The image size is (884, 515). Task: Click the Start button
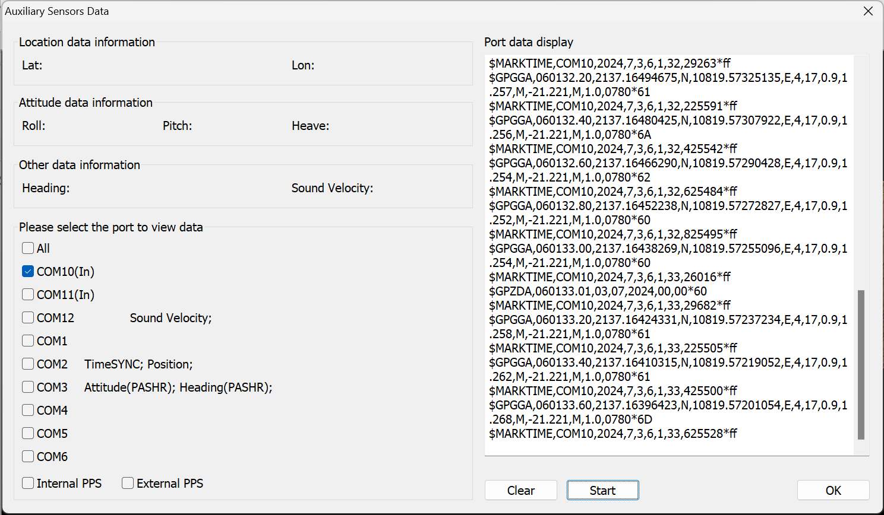coord(602,491)
